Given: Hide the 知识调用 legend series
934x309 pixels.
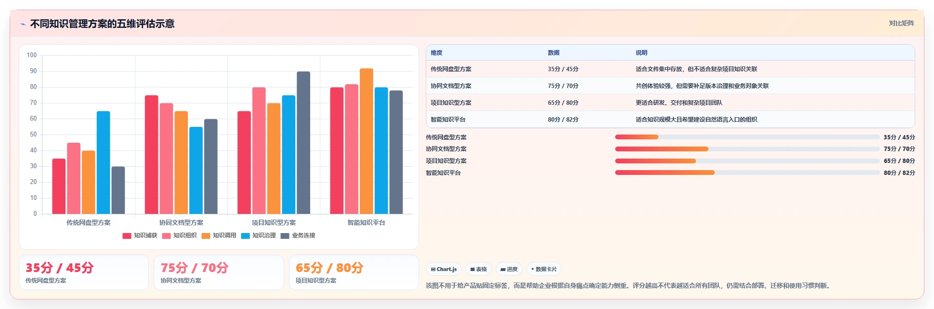Looking at the screenshot, I should [219, 235].
